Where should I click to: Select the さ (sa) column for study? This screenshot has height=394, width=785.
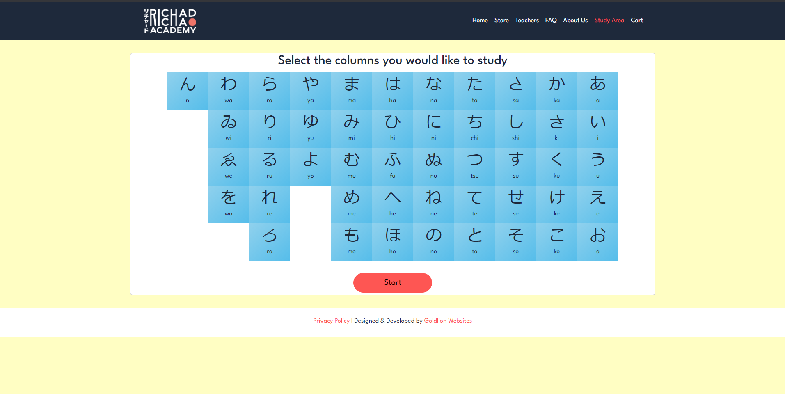point(515,90)
